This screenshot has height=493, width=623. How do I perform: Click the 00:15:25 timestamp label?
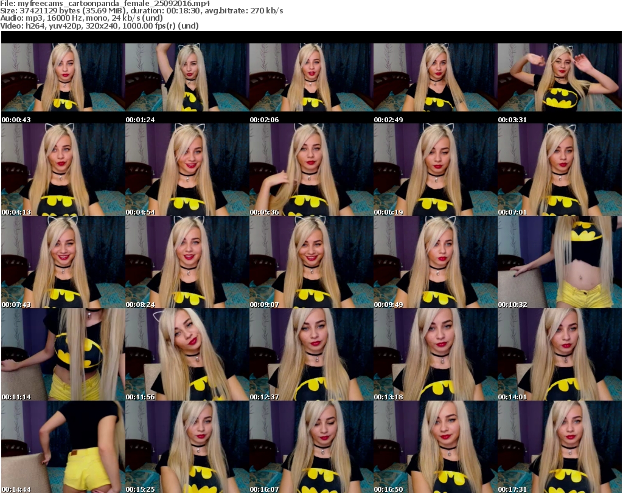[140, 489]
